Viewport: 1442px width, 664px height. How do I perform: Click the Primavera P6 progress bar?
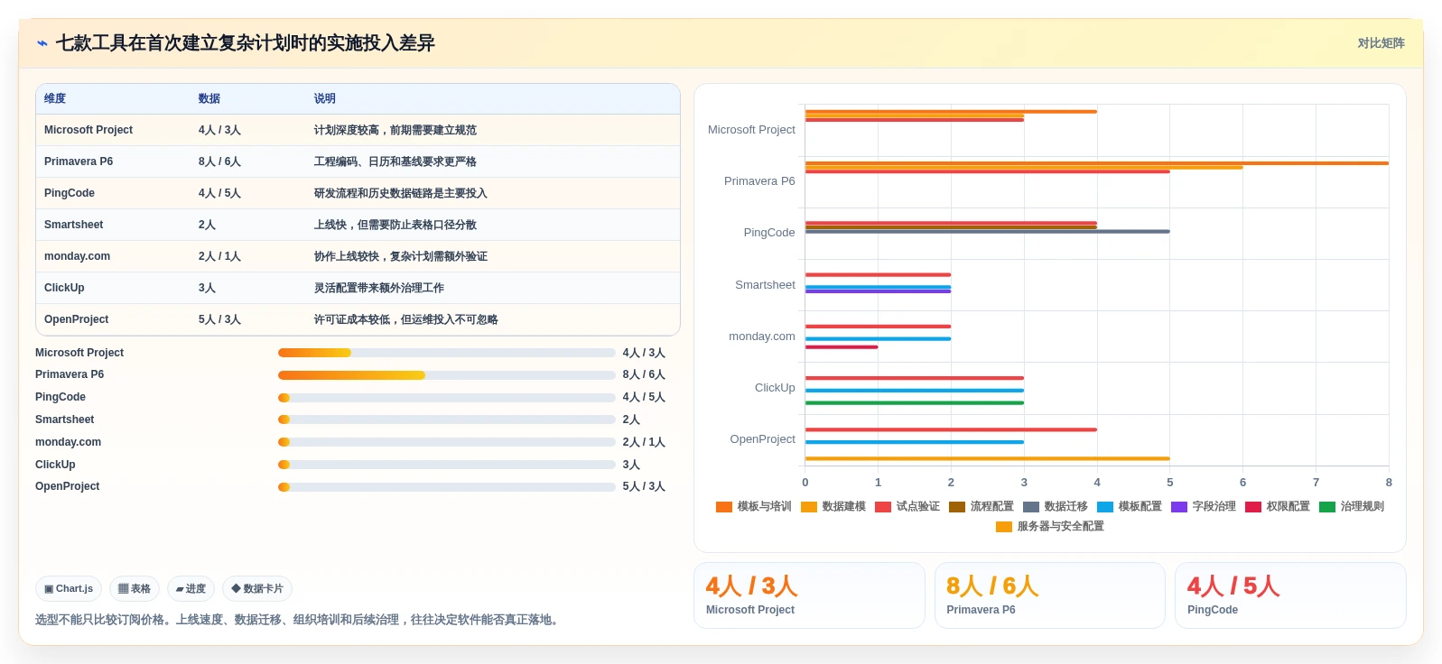coord(447,375)
